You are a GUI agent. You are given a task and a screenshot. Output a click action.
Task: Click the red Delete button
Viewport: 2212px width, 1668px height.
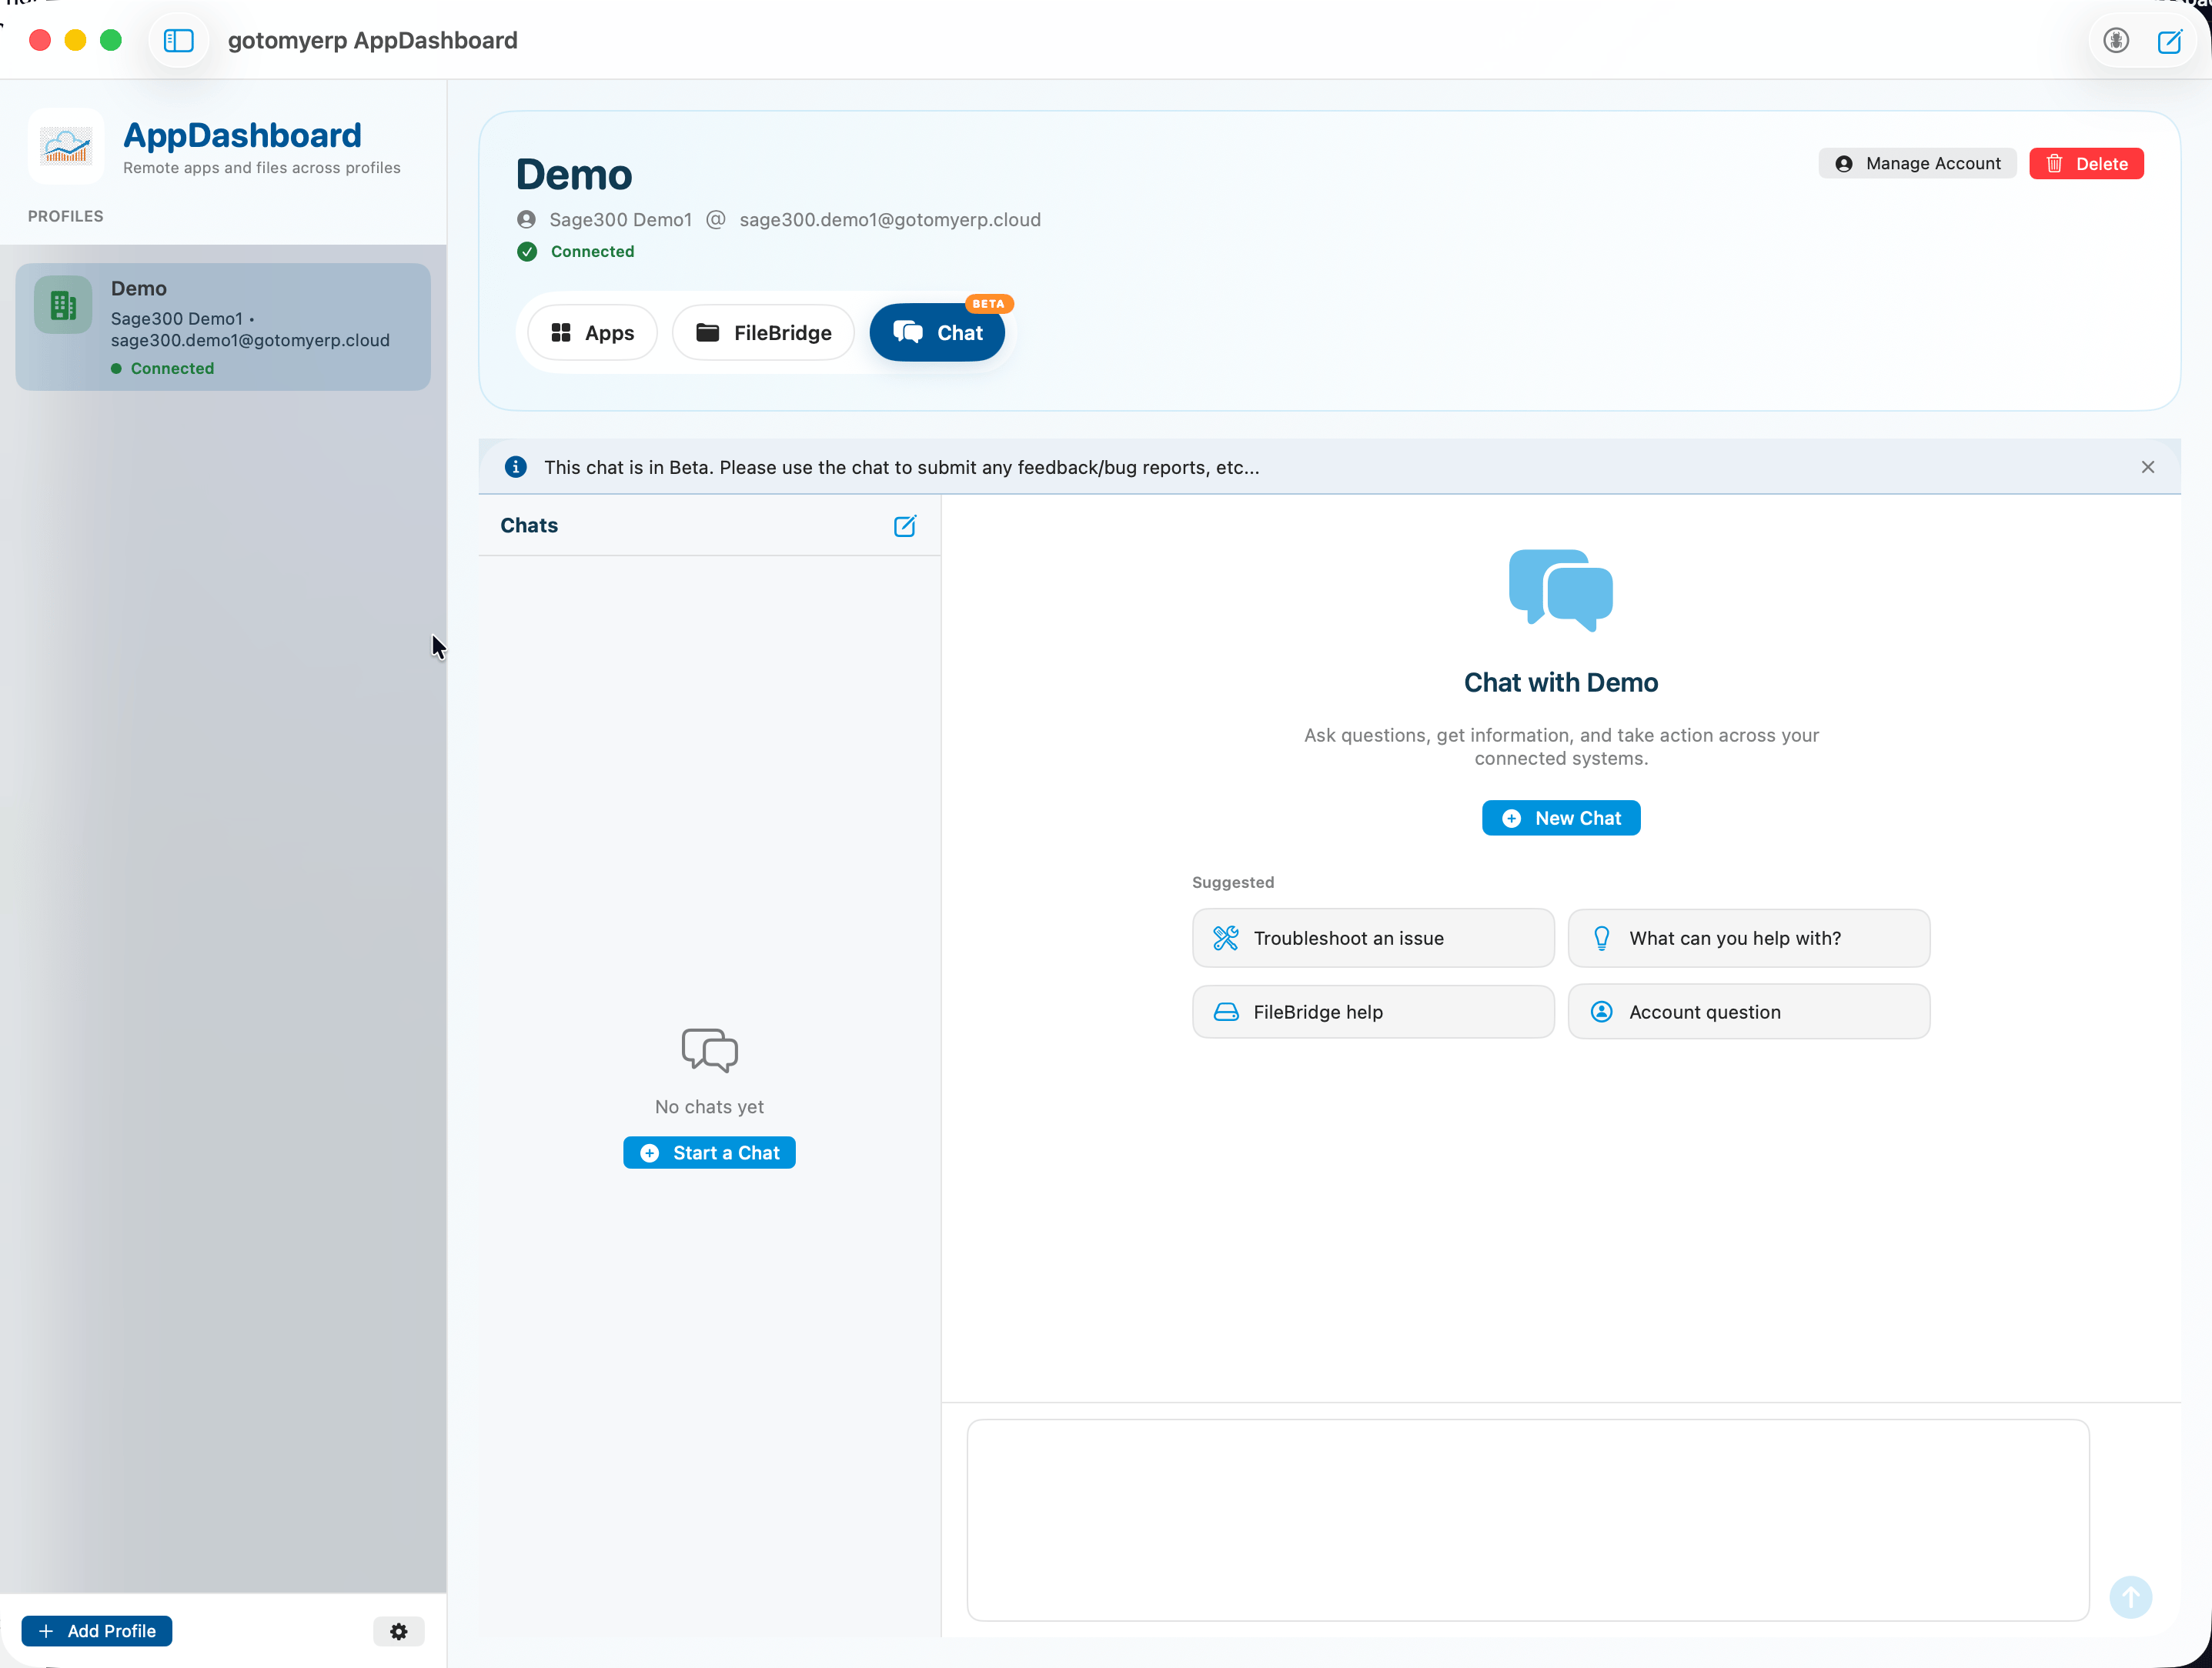pyautogui.click(x=2087, y=164)
